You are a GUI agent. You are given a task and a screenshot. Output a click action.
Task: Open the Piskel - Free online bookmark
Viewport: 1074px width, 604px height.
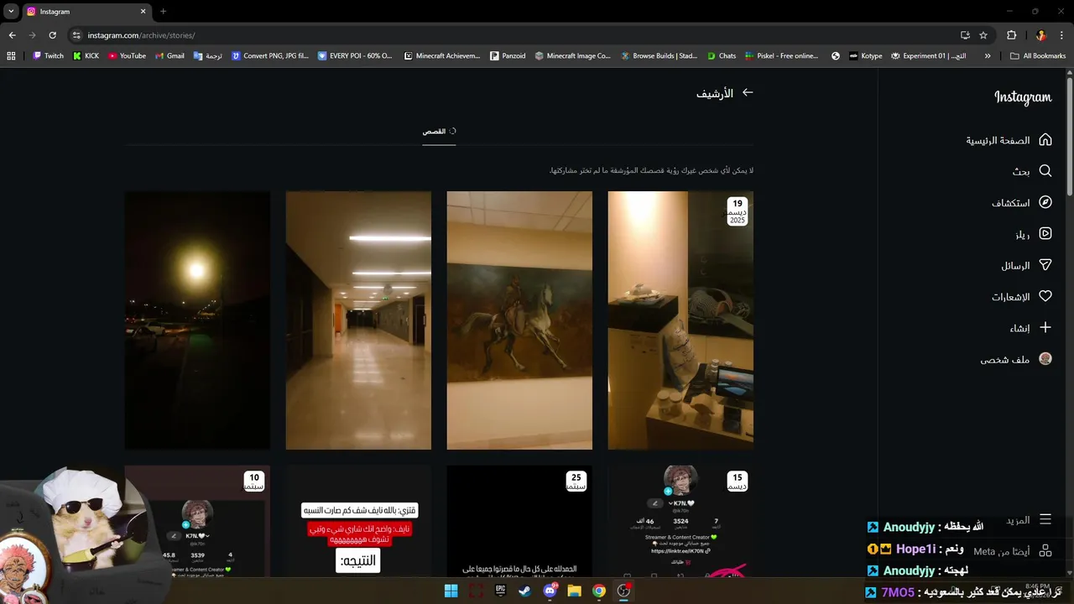pyautogui.click(x=781, y=56)
